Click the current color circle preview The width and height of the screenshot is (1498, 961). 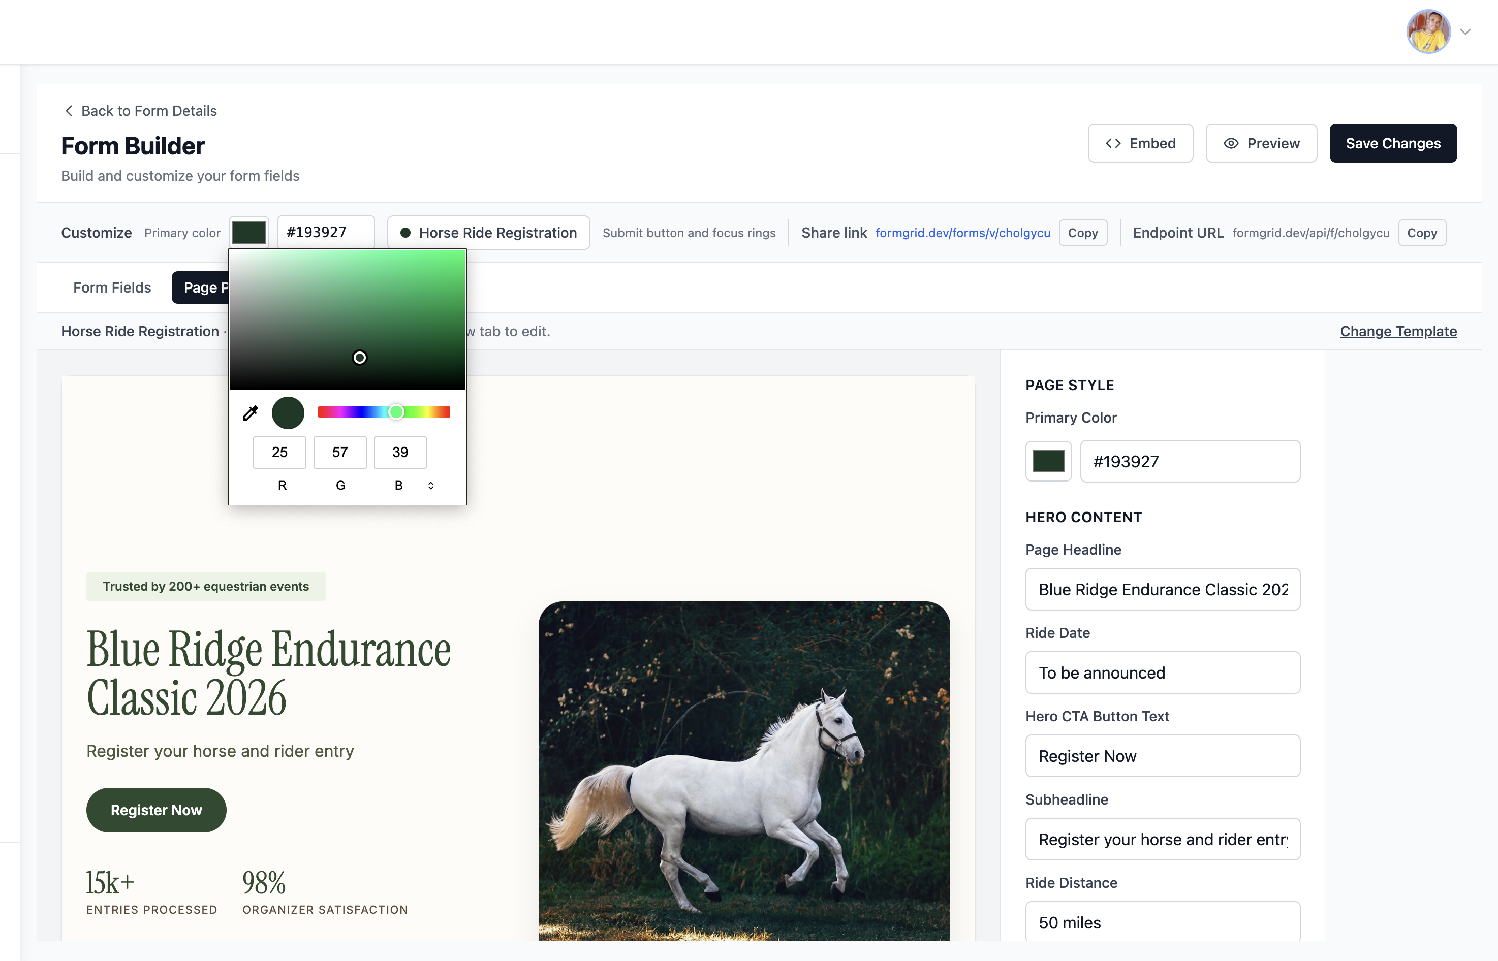tap(288, 412)
